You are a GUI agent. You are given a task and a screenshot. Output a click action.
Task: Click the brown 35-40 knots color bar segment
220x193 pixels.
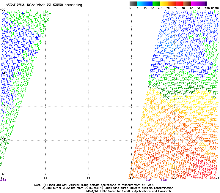tap(187, 4)
